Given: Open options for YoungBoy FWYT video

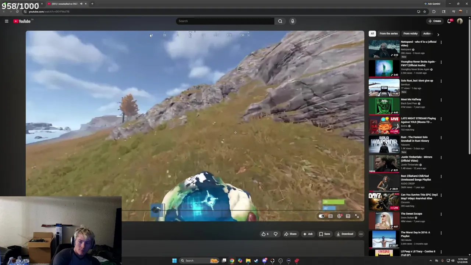Looking at the screenshot, I should coord(441,62).
